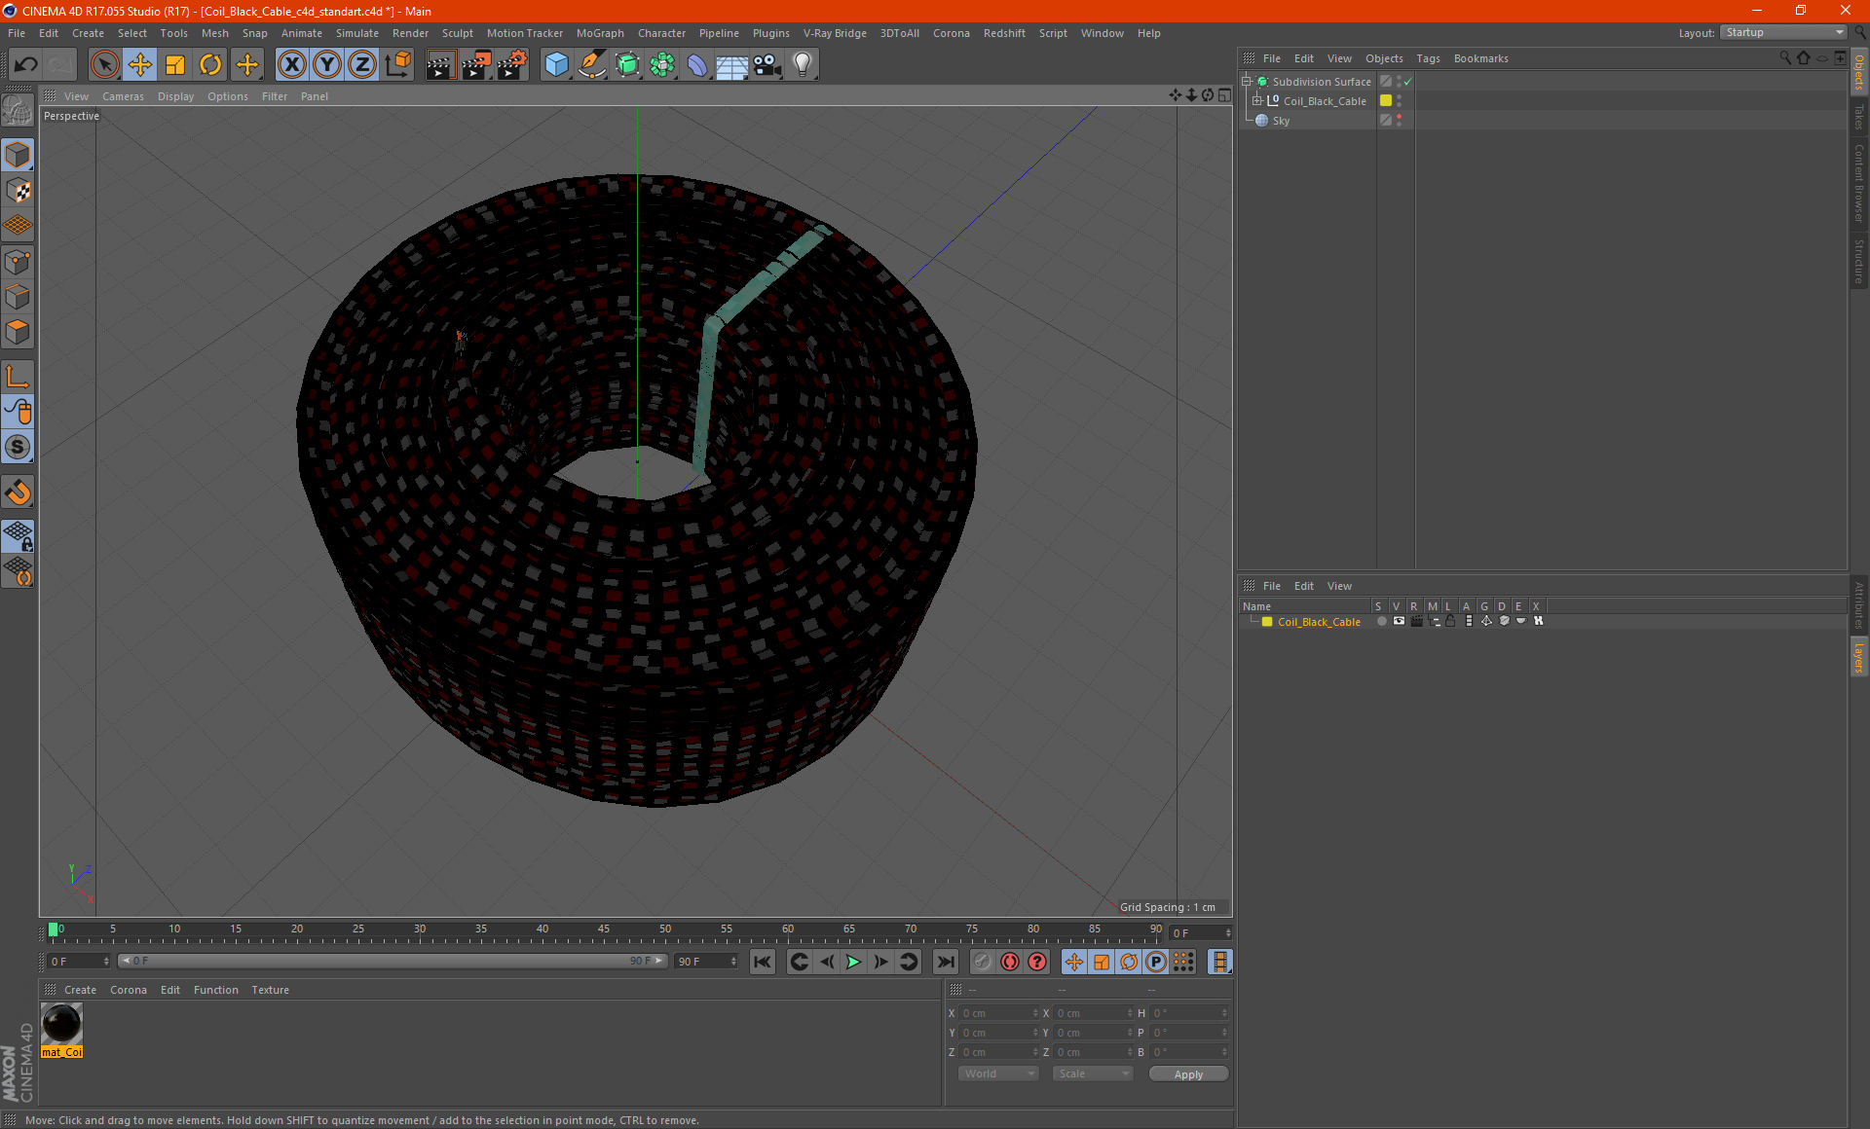
Task: Toggle autokeying button
Action: tap(1010, 962)
